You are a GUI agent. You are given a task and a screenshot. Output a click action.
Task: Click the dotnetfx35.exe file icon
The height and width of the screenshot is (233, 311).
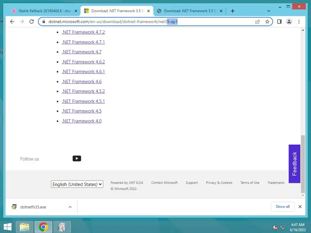click(14, 207)
